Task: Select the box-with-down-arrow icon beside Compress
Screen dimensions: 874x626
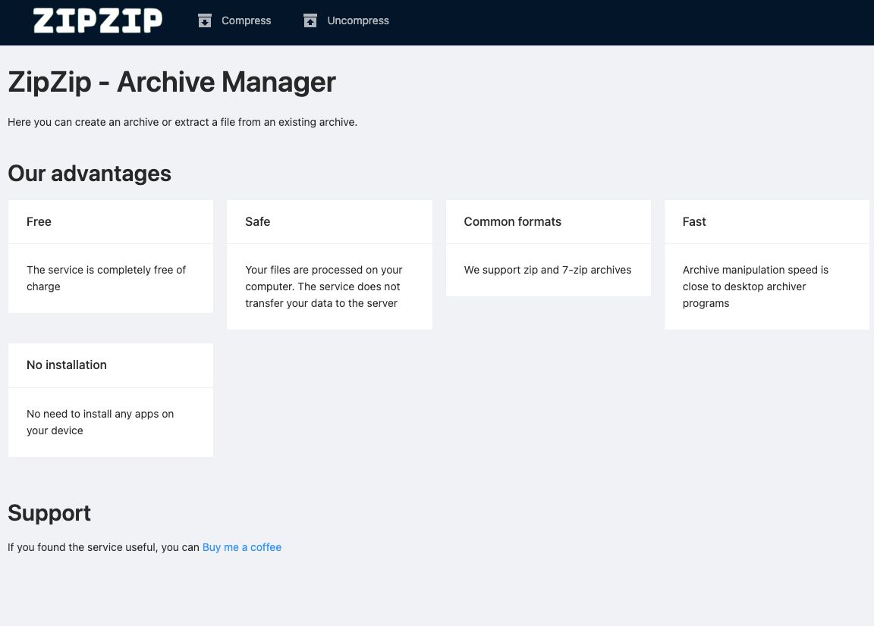Action: [x=205, y=20]
